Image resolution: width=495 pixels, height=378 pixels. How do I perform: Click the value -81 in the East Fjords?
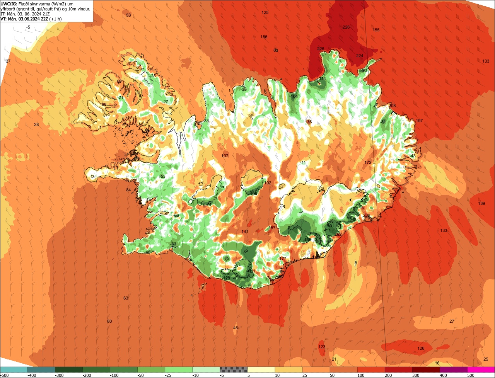tap(383, 122)
